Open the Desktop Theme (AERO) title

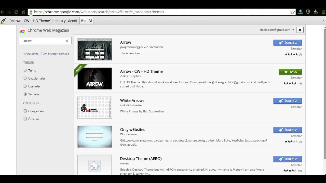tap(141, 159)
